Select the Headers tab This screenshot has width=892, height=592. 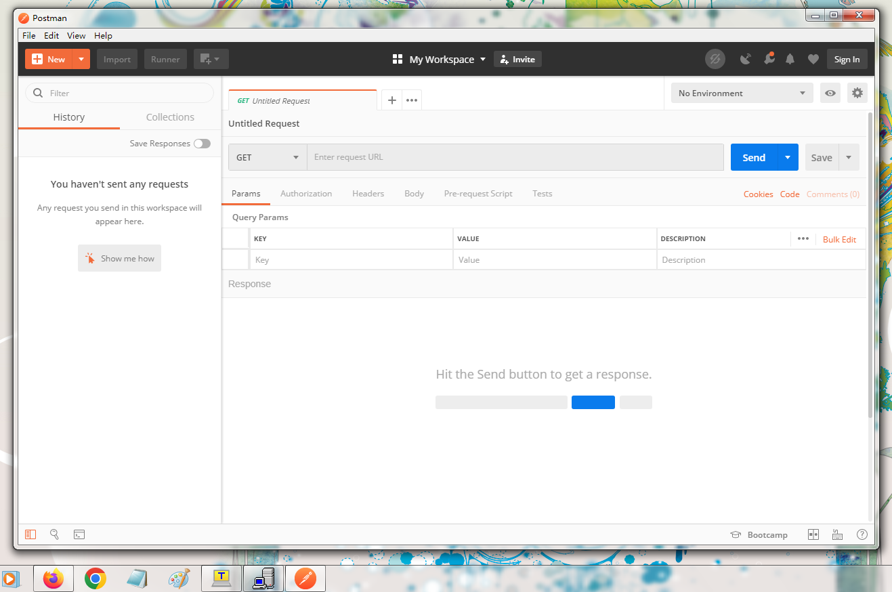(x=368, y=194)
